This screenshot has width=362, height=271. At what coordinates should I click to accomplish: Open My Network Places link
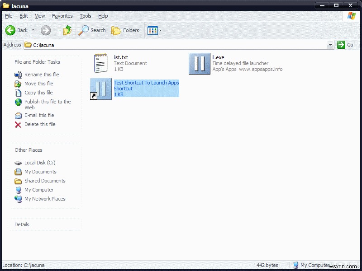45,199
